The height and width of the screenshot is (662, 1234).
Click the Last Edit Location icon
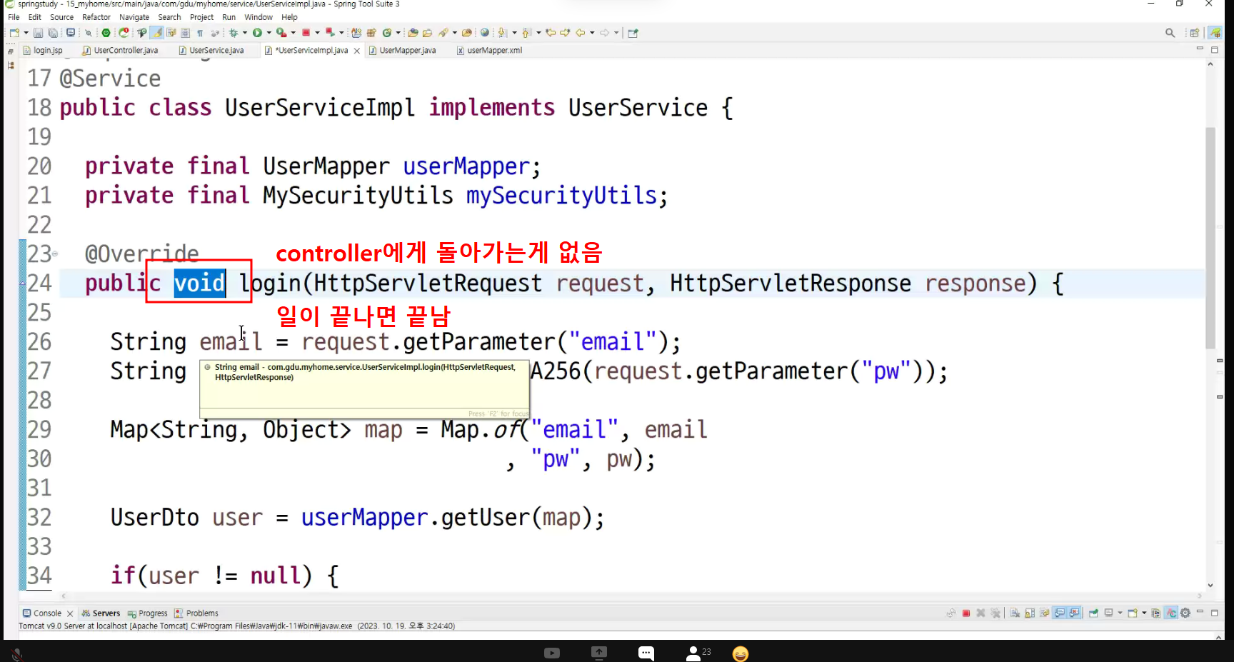(x=551, y=33)
